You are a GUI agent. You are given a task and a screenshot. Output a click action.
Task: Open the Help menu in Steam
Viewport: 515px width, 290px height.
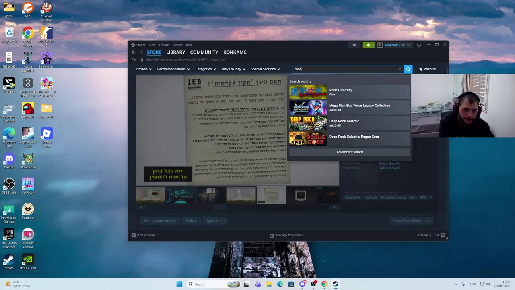[189, 45]
